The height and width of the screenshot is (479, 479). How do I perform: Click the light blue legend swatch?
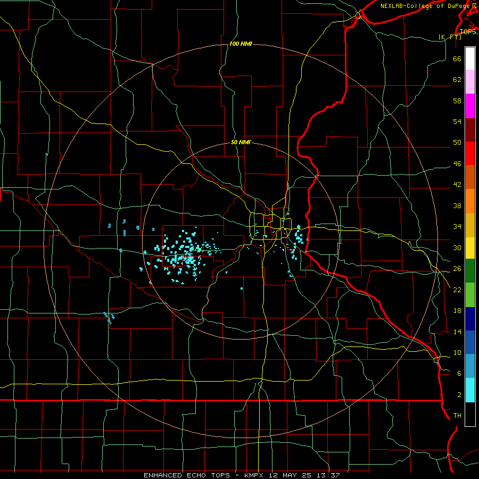click(470, 366)
